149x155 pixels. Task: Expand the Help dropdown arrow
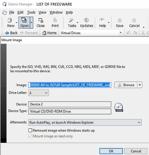(x=109, y=23)
